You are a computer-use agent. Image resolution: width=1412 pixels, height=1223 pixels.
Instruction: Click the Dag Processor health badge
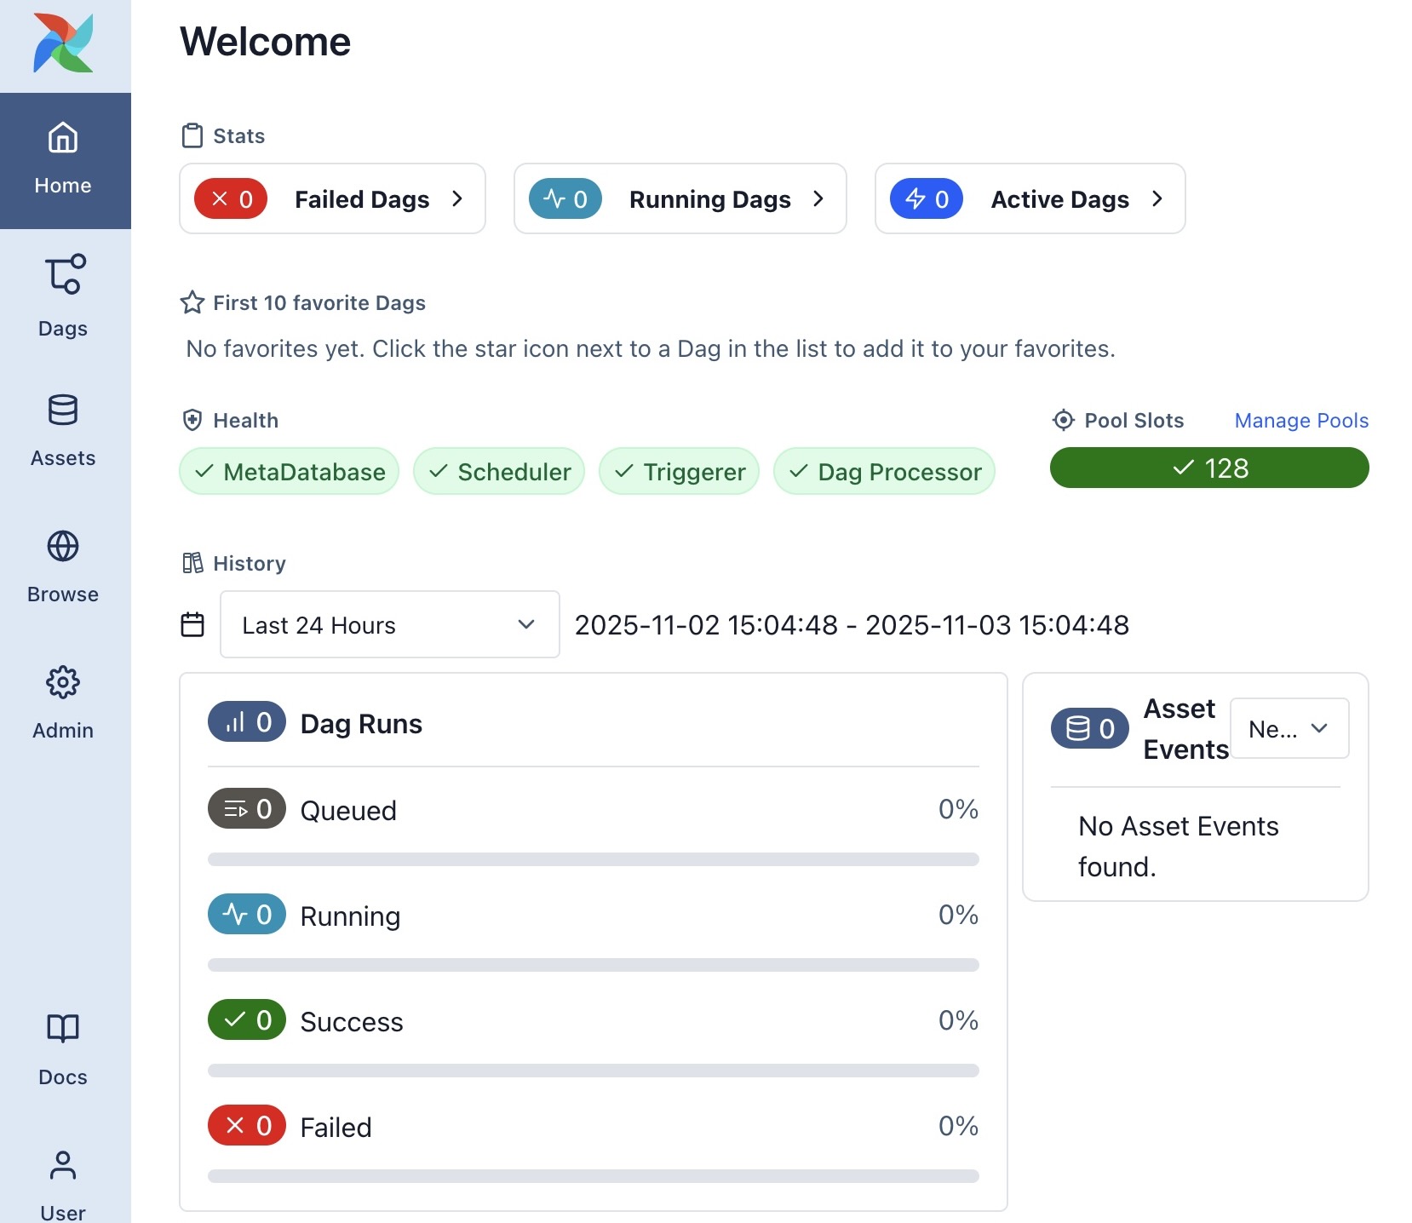[884, 471]
